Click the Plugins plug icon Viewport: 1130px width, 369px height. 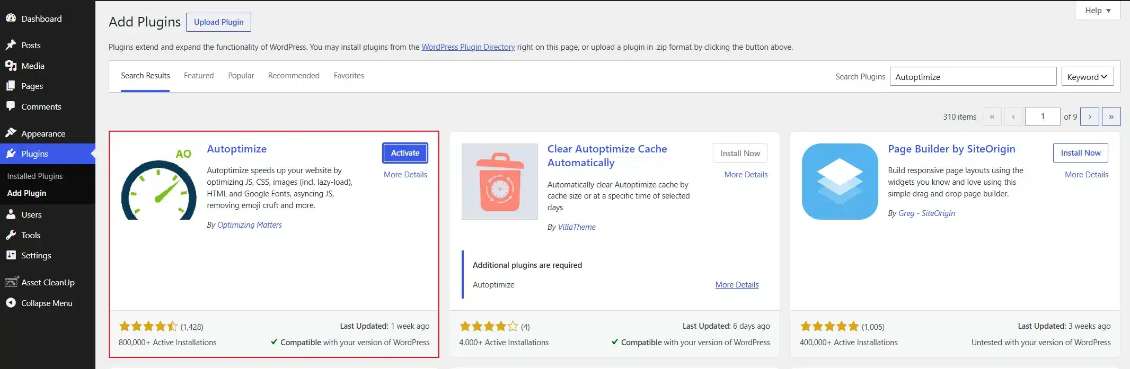[11, 154]
